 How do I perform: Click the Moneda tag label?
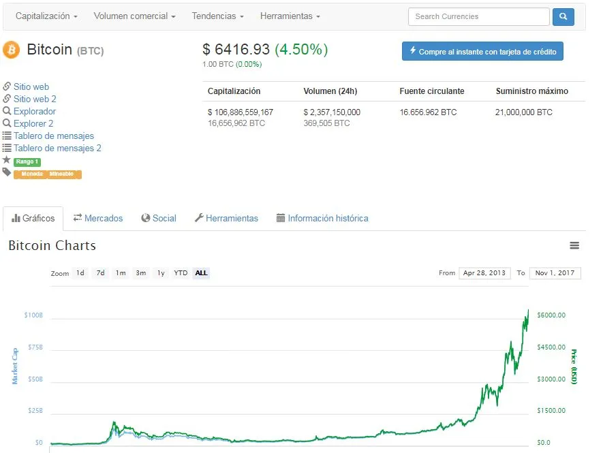[x=31, y=174]
